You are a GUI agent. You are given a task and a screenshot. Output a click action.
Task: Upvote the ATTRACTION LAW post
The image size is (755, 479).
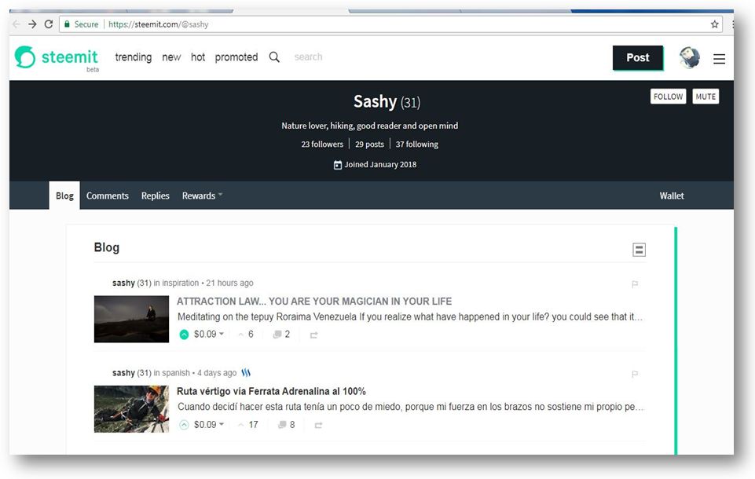184,335
